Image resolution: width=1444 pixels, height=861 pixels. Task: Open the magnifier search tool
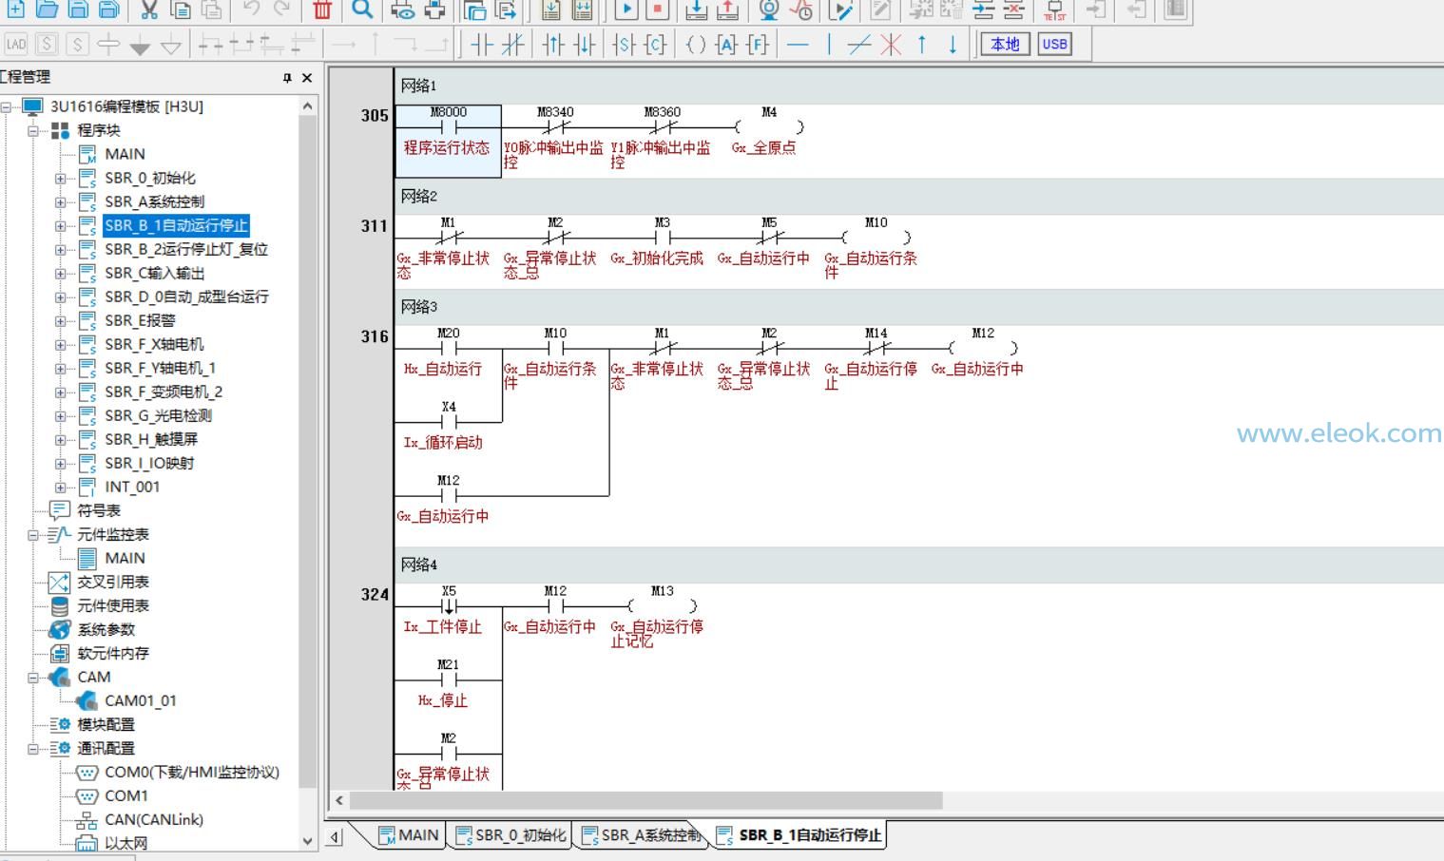[362, 10]
